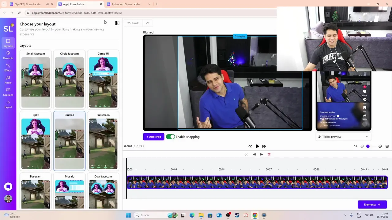Select the Mosaic layout

(69, 191)
